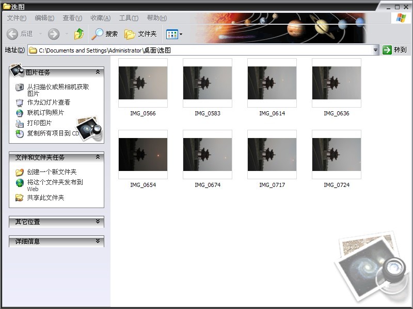Click the Forward arrow icon
The width and height of the screenshot is (413, 309).
(54, 34)
